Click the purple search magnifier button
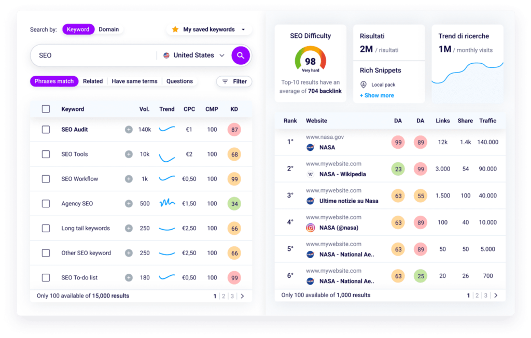Image resolution: width=531 pixels, height=338 pixels. pyautogui.click(x=241, y=55)
